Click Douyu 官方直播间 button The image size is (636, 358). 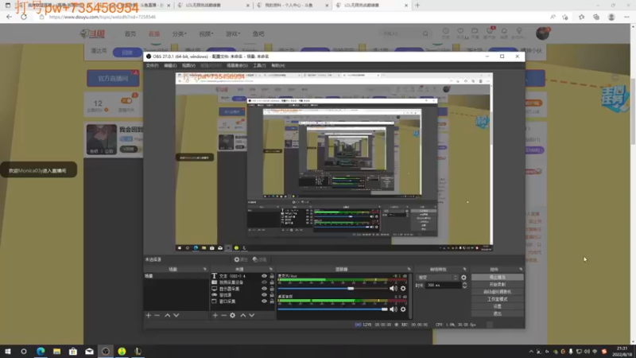[x=113, y=78]
